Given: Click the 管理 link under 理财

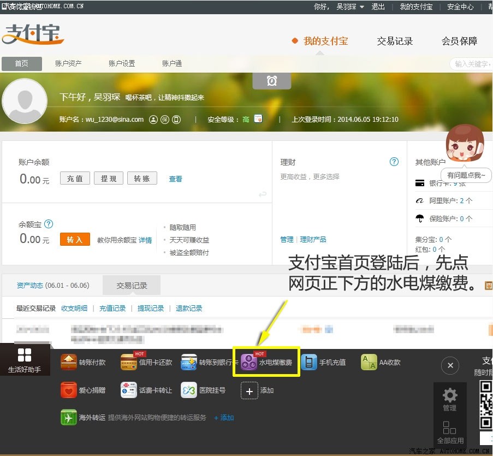Looking at the screenshot, I should [x=287, y=240].
